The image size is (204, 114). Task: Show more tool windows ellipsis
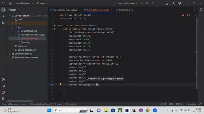tap(3, 29)
